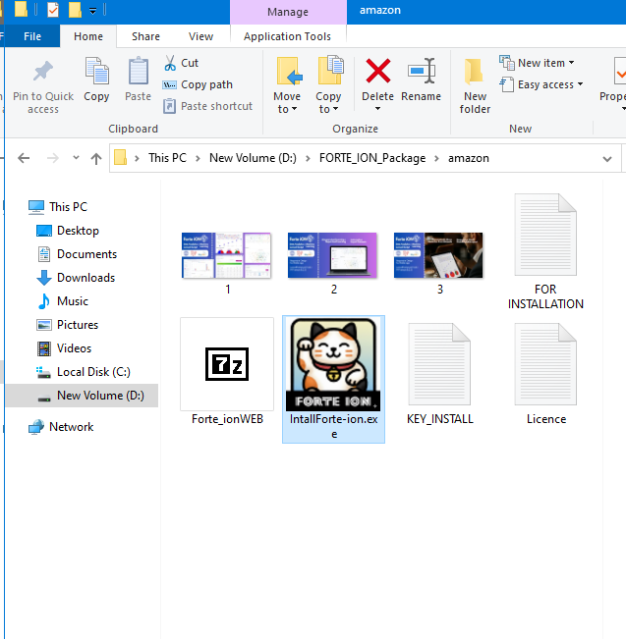This screenshot has height=639, width=626.
Task: Select Local Disk (C:) in navigation pane
Action: tap(93, 372)
